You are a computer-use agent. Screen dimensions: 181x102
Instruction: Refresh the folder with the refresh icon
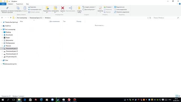pos(150,18)
